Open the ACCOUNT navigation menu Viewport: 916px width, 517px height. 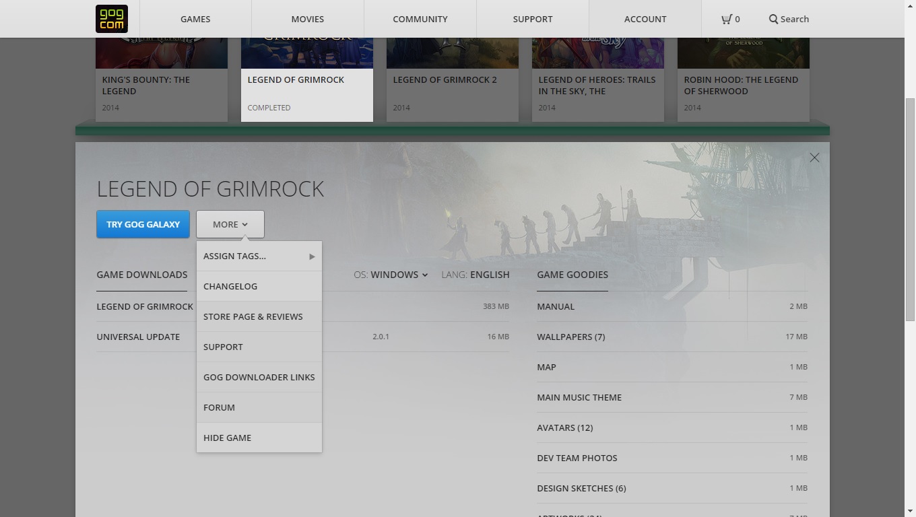(x=645, y=19)
